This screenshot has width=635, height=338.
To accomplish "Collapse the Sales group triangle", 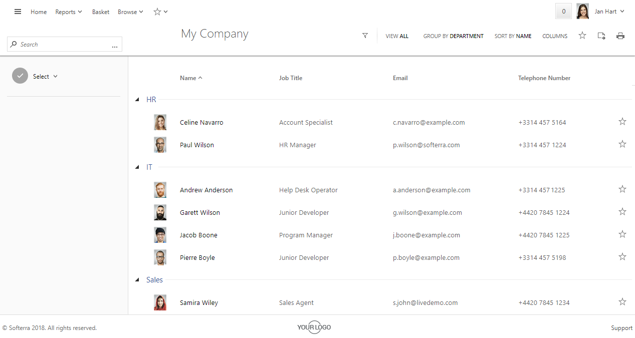I will click(x=137, y=280).
